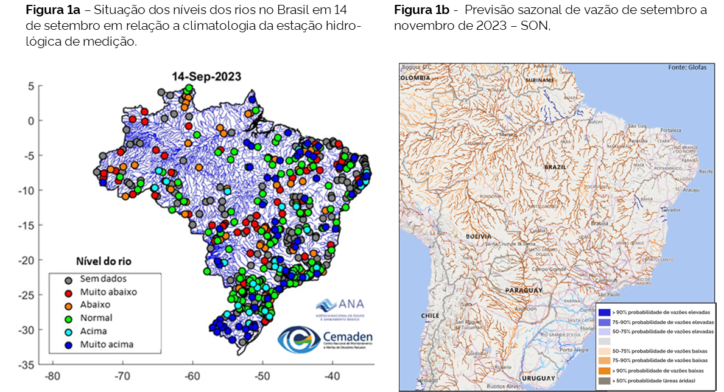This screenshot has height=392, width=724.
Task: Click the 'Aracaju' city label
Action: 691,190
